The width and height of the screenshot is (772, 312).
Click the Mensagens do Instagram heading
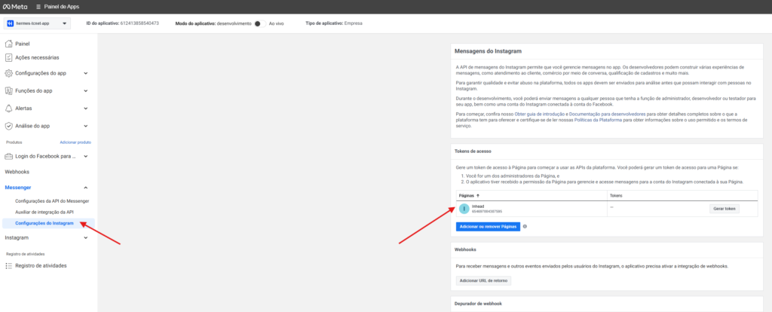pyautogui.click(x=488, y=51)
